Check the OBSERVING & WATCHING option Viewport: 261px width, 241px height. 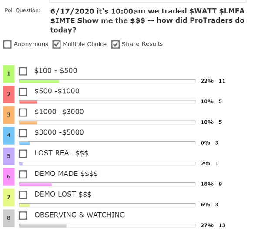point(23,215)
